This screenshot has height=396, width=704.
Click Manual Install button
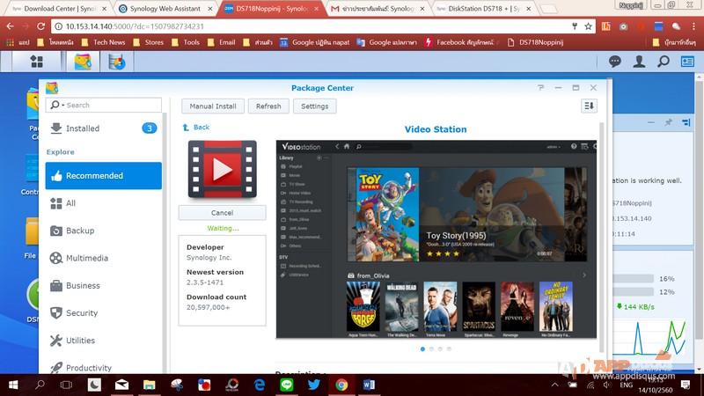tap(213, 106)
